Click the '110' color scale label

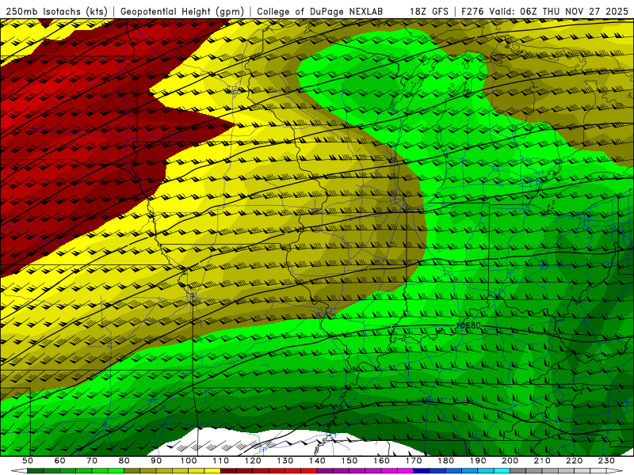[x=221, y=461]
